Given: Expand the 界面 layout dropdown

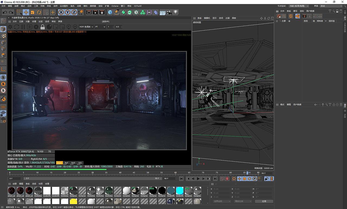Looking at the screenshot, I should click(331, 6).
